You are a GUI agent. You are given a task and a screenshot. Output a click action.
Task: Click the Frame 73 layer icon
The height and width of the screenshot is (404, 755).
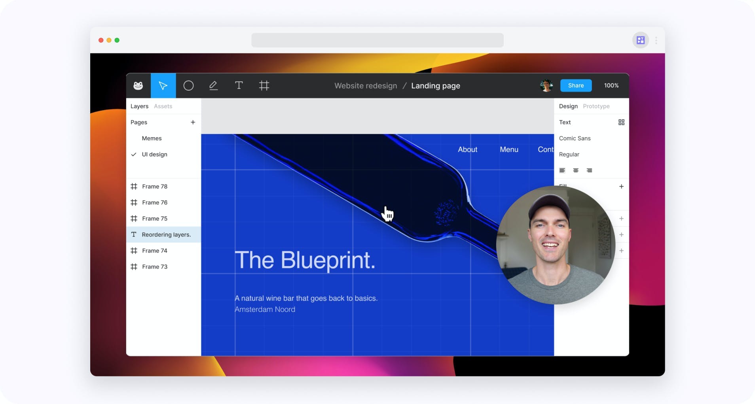[134, 267]
